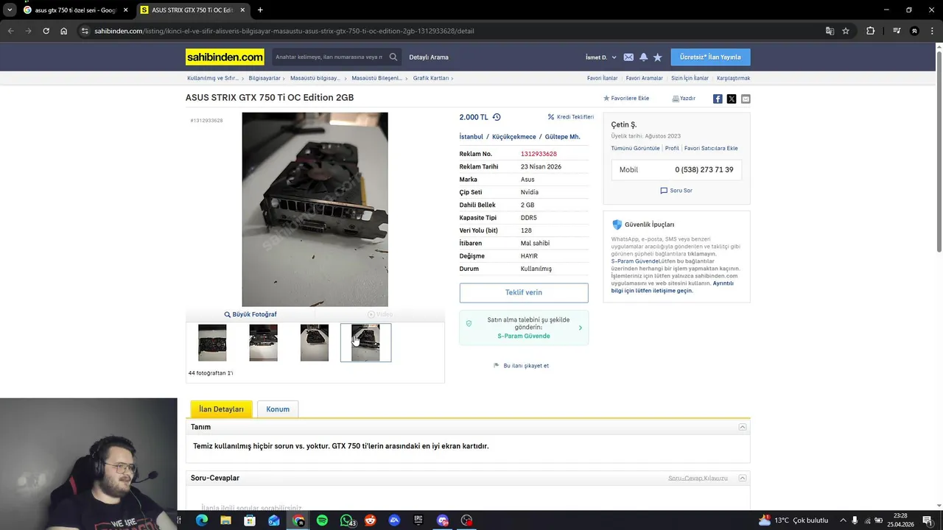Click the search magnifier icon in header
Image resolution: width=943 pixels, height=530 pixels.
click(393, 57)
